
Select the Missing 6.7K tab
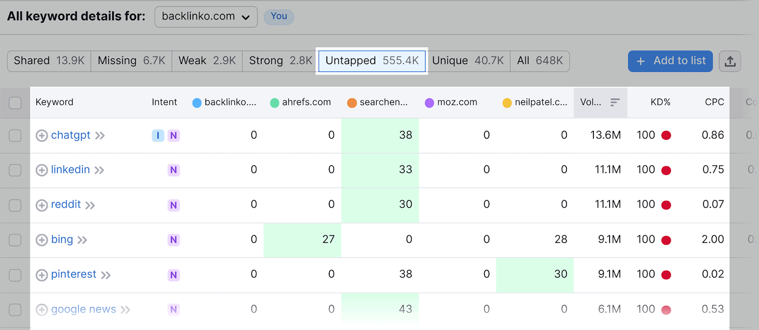pos(131,61)
